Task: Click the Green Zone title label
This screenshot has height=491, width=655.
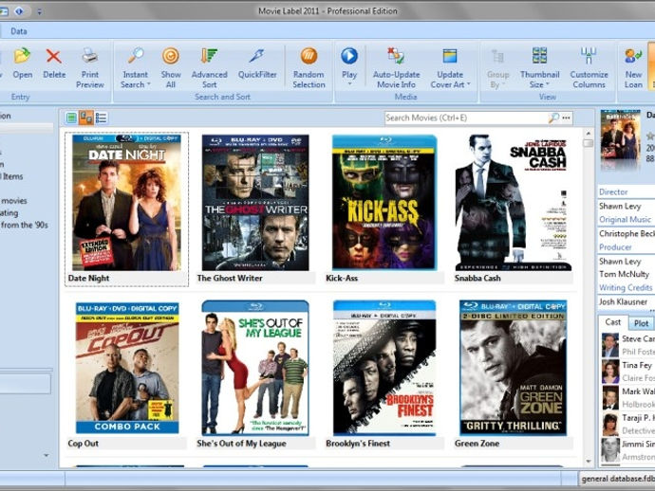Action: click(477, 444)
